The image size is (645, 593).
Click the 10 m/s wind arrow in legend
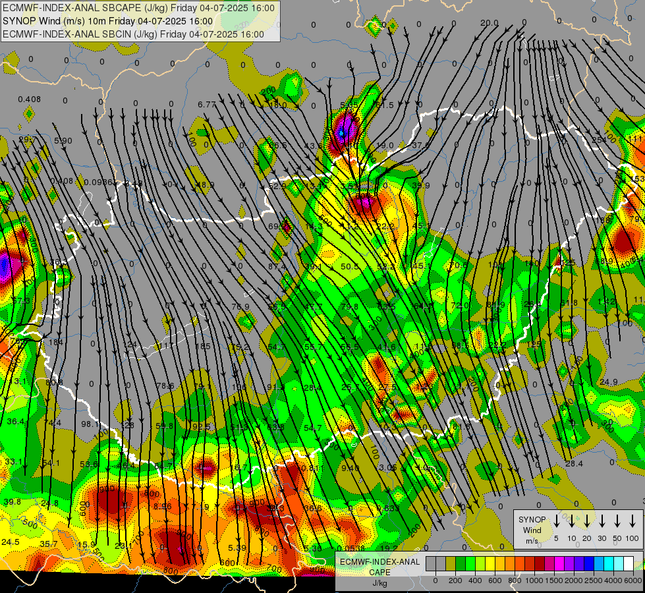tap(571, 521)
